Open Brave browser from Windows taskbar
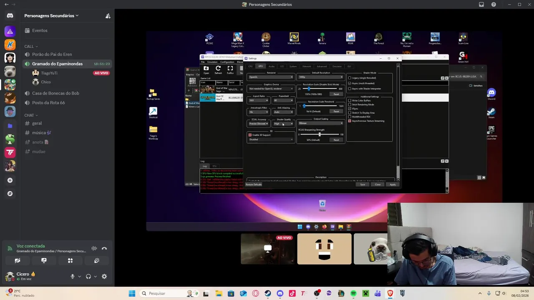 [x=390, y=293]
